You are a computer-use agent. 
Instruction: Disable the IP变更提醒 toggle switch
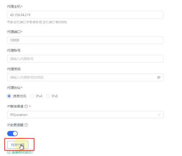[12, 133]
